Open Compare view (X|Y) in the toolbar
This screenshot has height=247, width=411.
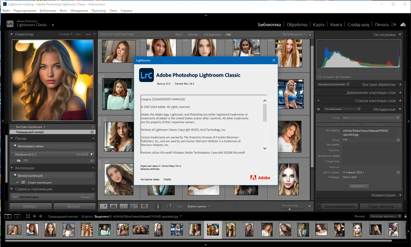[124, 206]
